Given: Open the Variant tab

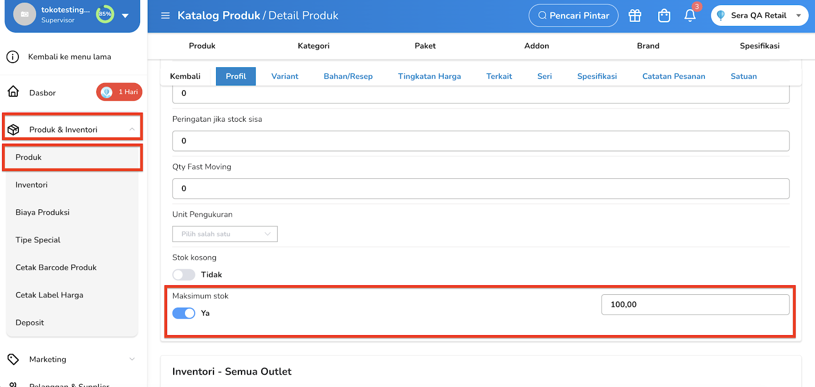Looking at the screenshot, I should (x=285, y=76).
